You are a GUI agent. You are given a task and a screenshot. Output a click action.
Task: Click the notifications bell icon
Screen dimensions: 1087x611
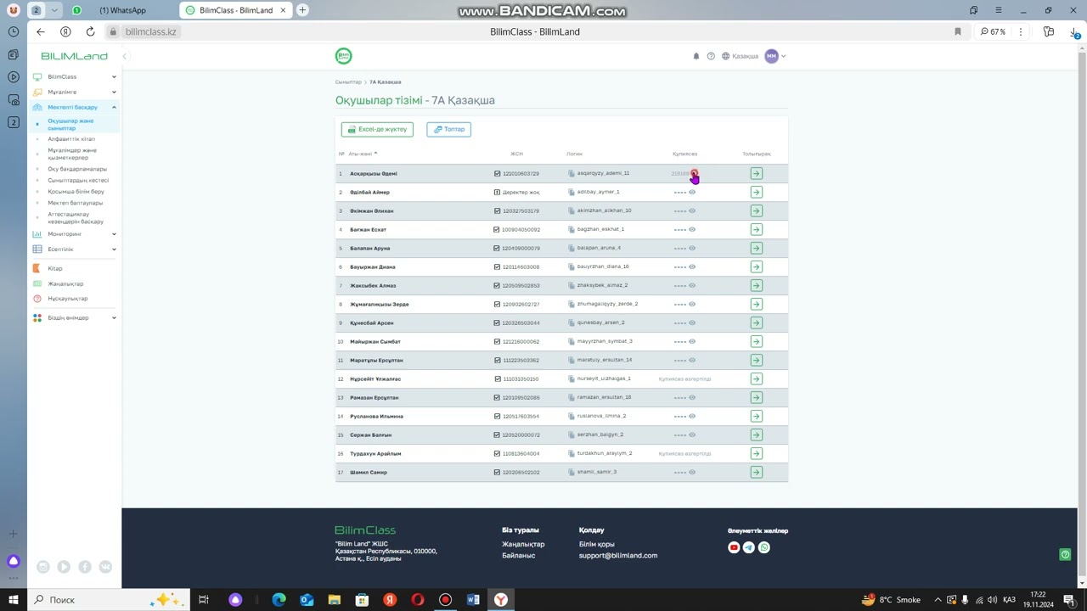pyautogui.click(x=696, y=56)
